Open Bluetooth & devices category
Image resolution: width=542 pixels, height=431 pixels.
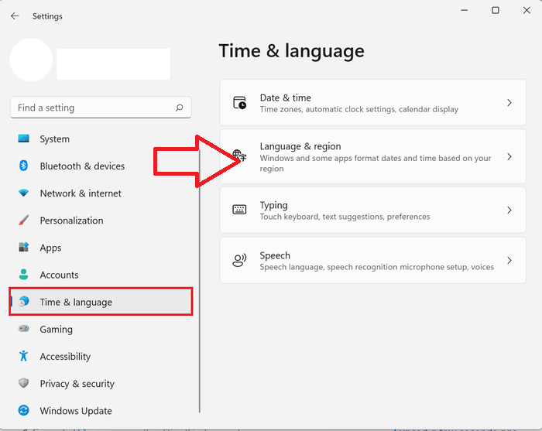[82, 166]
